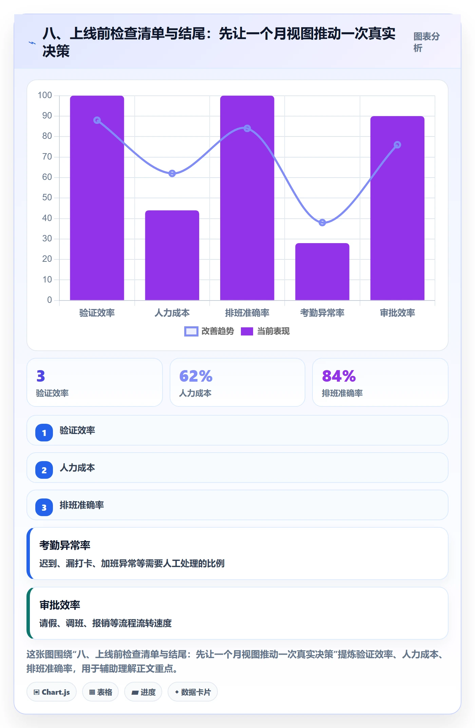
Task: Open the Chart.js tag
Action: (x=52, y=692)
